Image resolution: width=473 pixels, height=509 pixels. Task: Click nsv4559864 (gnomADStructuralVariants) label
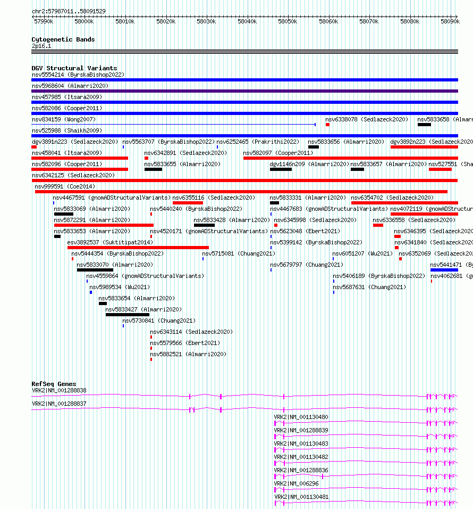145,276
